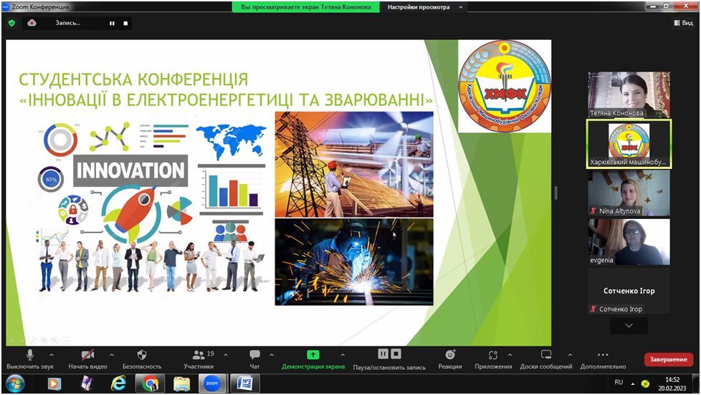This screenshot has height=395, width=701.
Task: Pause recording via top-left pause button
Action: click(x=112, y=23)
